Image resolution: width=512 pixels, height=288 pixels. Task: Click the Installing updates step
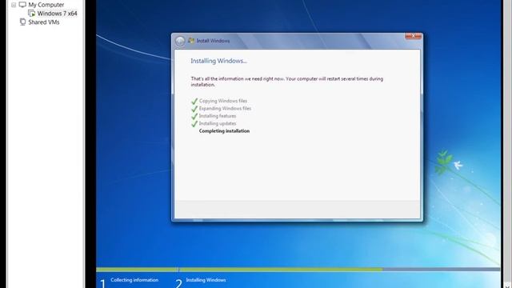coord(218,123)
